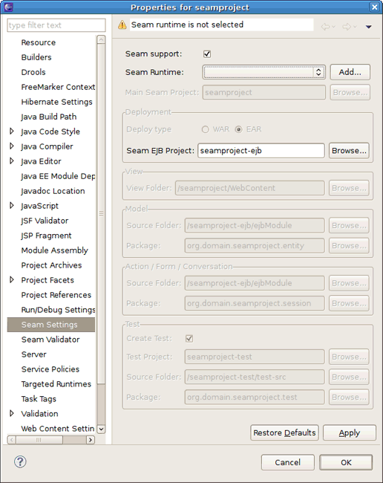Image resolution: width=383 pixels, height=483 pixels.
Task: Click Restore Defaults button
Action: (x=284, y=432)
